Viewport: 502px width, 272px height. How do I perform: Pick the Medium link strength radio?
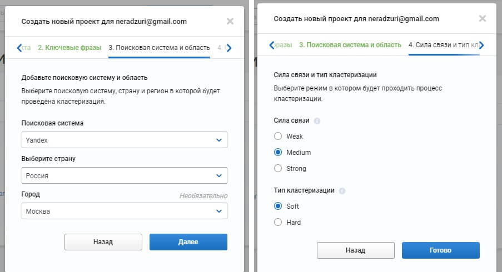278,152
